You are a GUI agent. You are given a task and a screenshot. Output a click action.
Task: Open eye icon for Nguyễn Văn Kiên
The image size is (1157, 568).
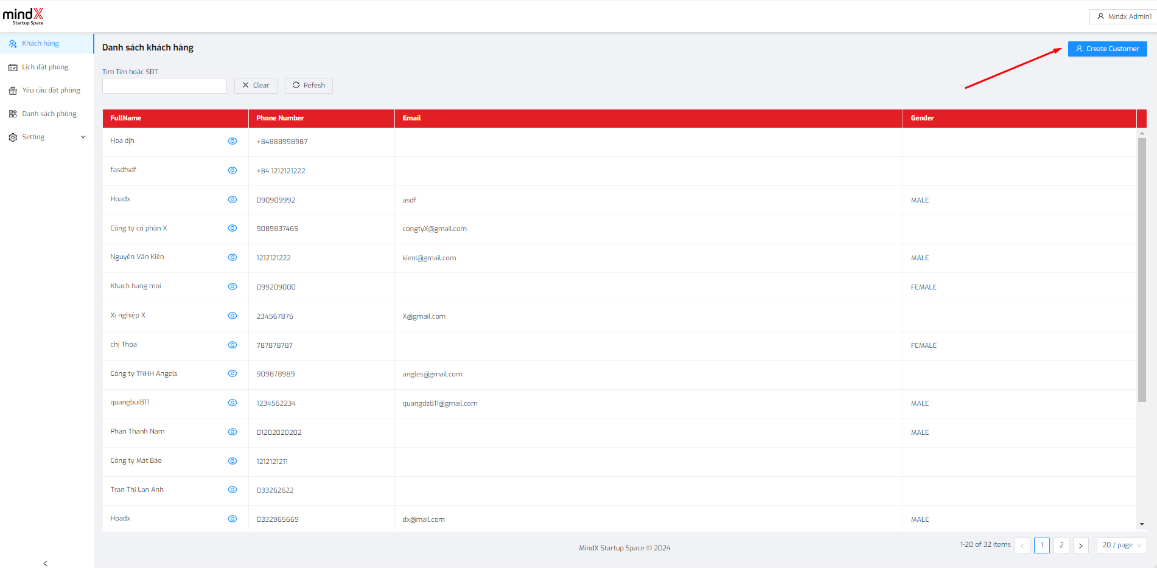point(232,257)
